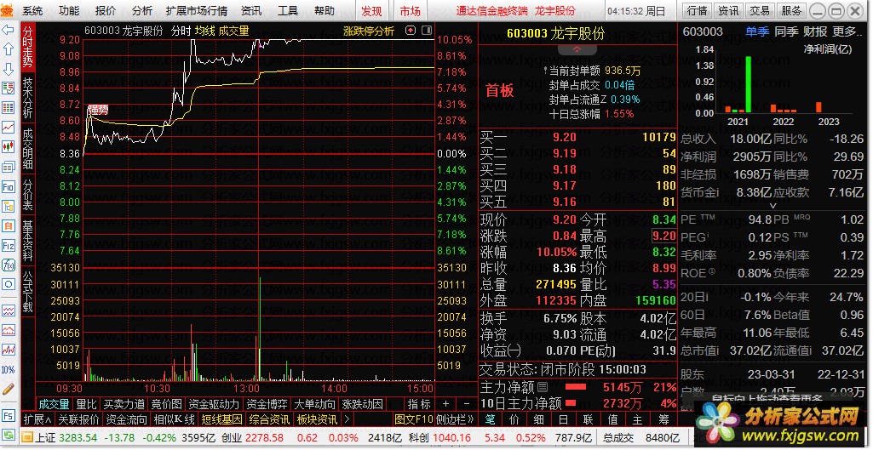
Task: Click the 指标 button below chart
Action: coord(419,404)
